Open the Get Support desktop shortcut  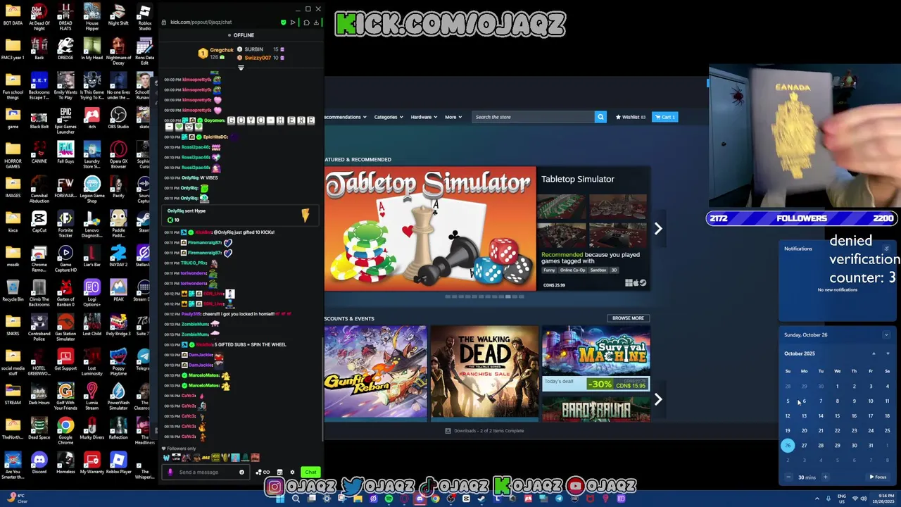65,360
